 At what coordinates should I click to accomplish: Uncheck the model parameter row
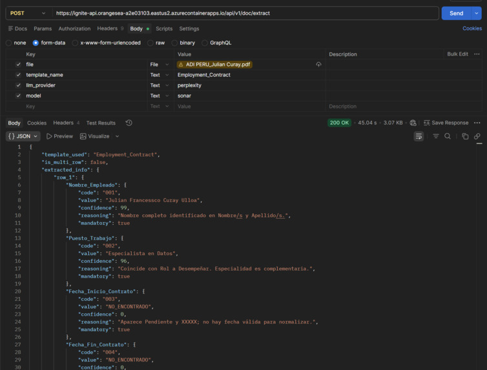click(x=18, y=96)
